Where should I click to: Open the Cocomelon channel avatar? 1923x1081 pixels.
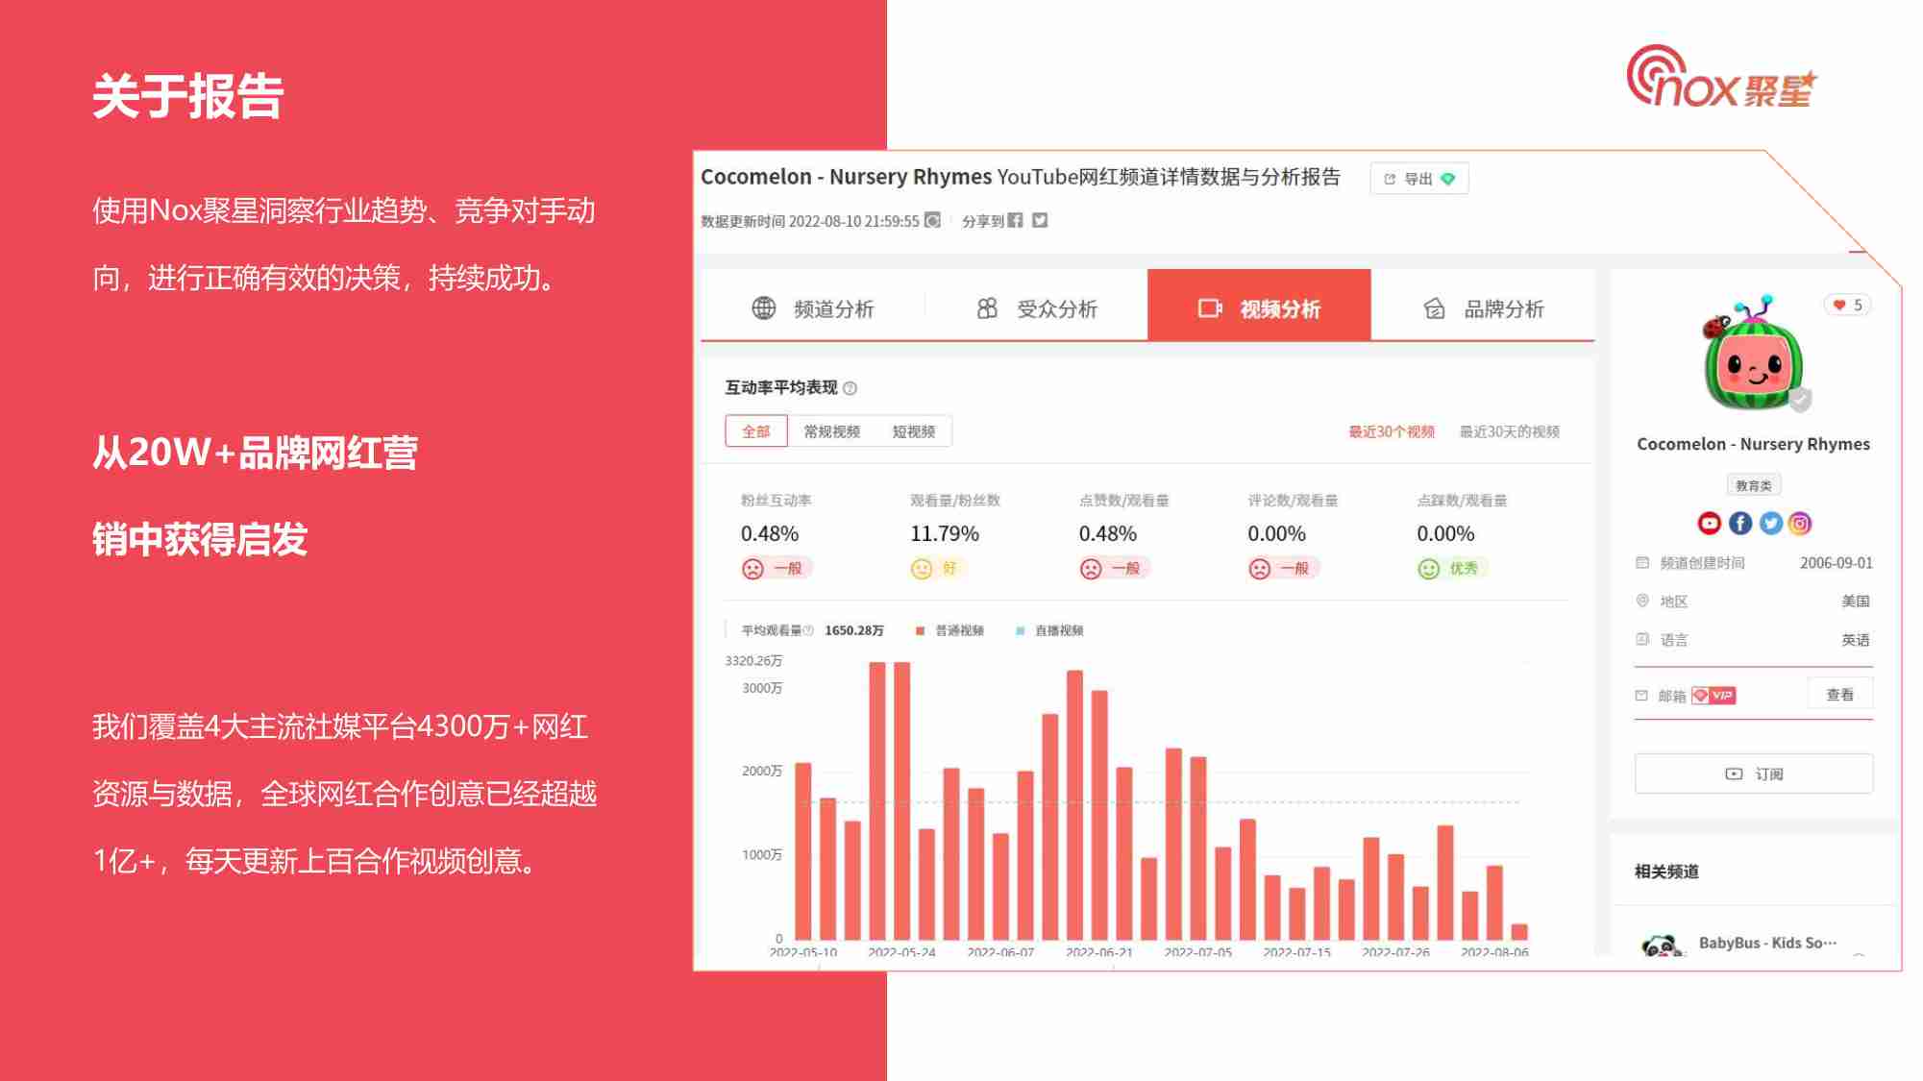pyautogui.click(x=1753, y=354)
